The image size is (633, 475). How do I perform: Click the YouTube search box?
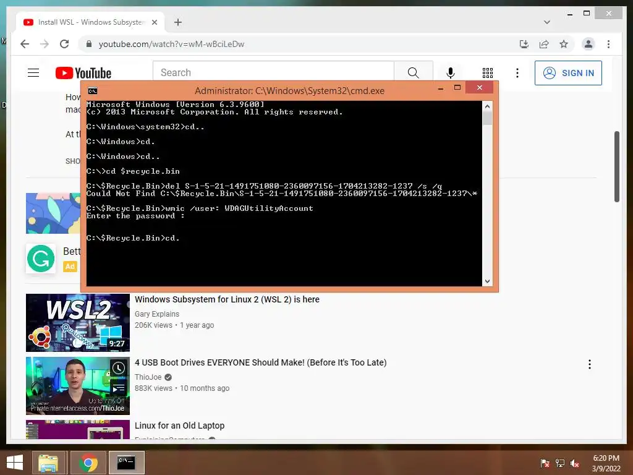pos(273,73)
